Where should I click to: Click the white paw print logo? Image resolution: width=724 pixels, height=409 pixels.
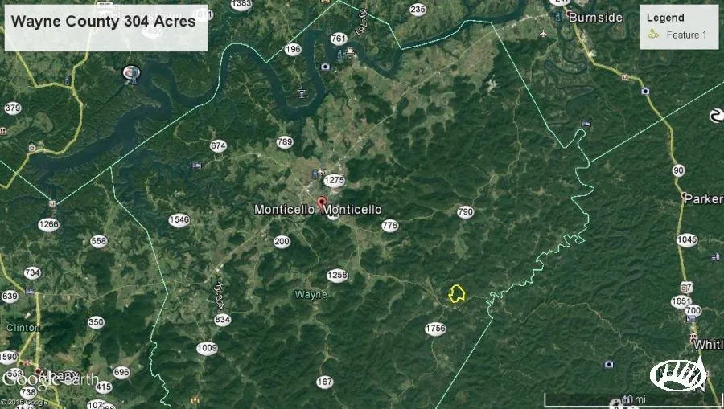coord(678,375)
